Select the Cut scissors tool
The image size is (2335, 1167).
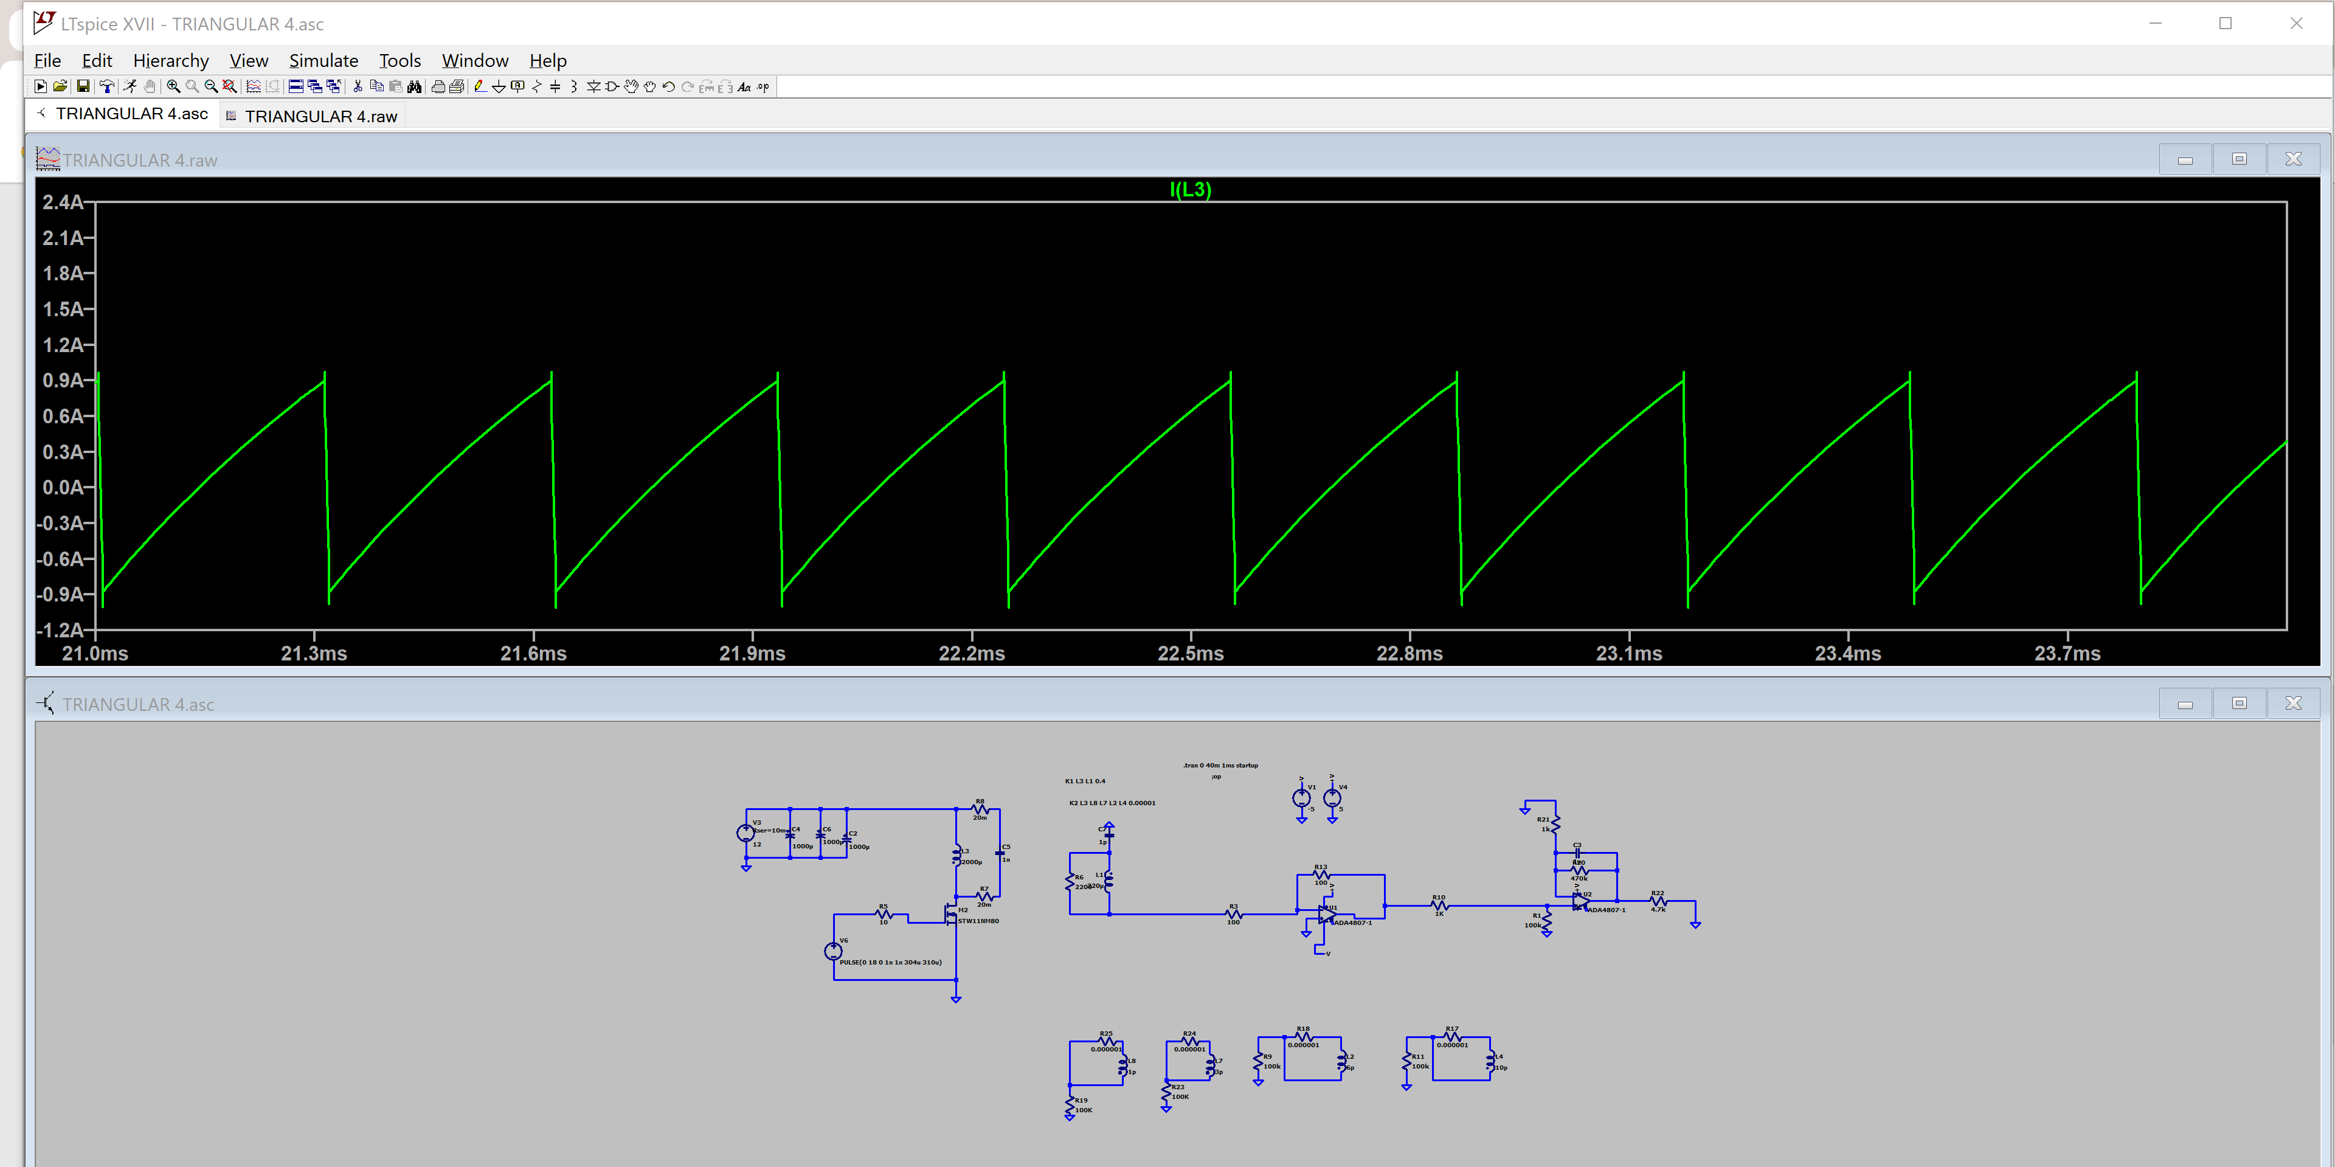[x=358, y=87]
